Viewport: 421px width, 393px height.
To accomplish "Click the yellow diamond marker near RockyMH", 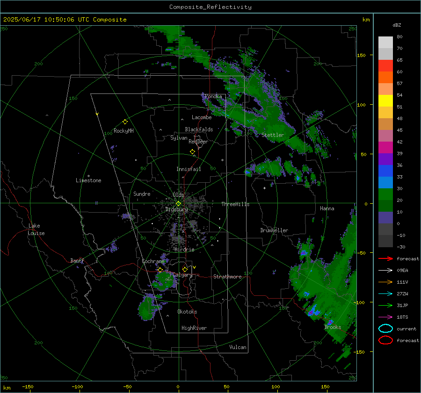I will [x=125, y=122].
